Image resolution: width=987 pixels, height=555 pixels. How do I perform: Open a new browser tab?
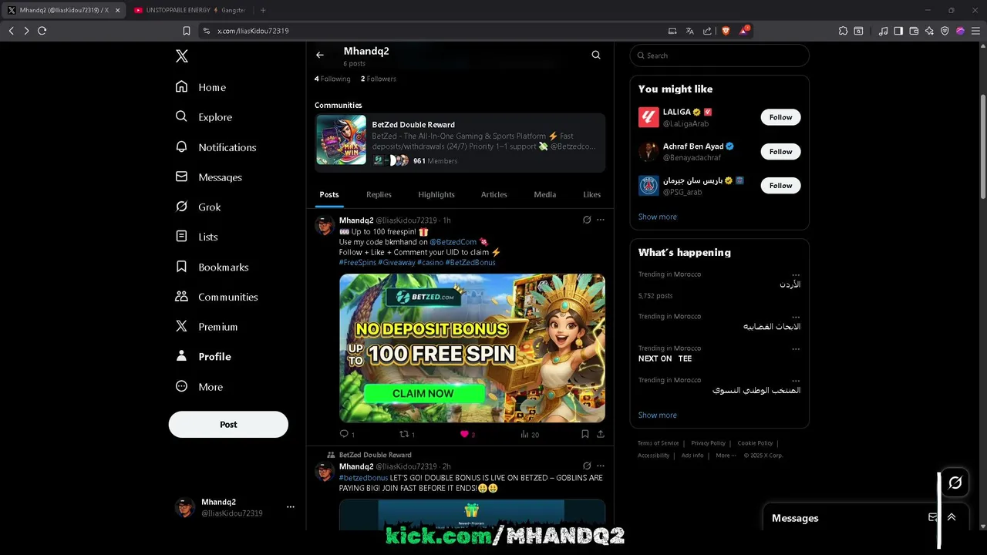[263, 10]
